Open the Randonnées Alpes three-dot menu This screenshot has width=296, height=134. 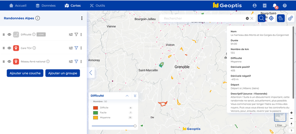(82, 18)
